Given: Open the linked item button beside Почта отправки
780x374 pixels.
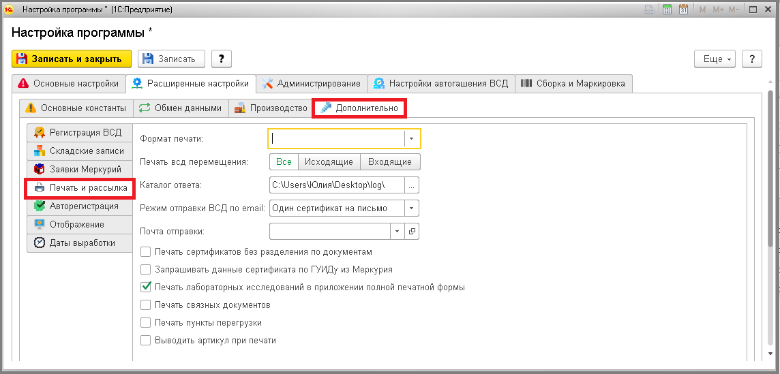Looking at the screenshot, I should coord(412,231).
